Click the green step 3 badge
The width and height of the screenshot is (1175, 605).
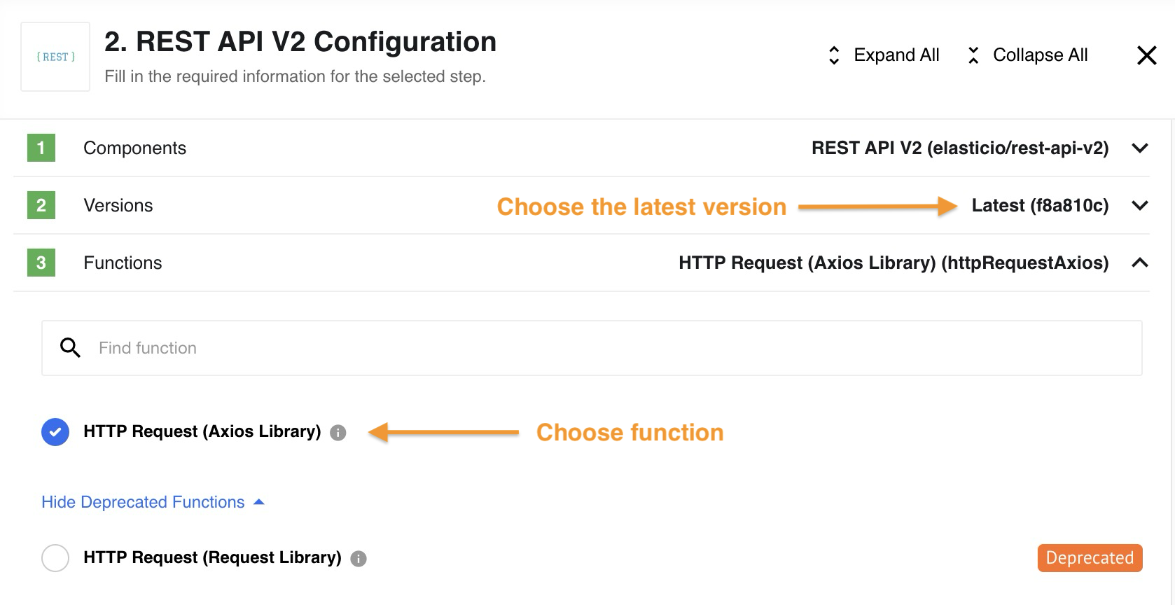coord(41,263)
